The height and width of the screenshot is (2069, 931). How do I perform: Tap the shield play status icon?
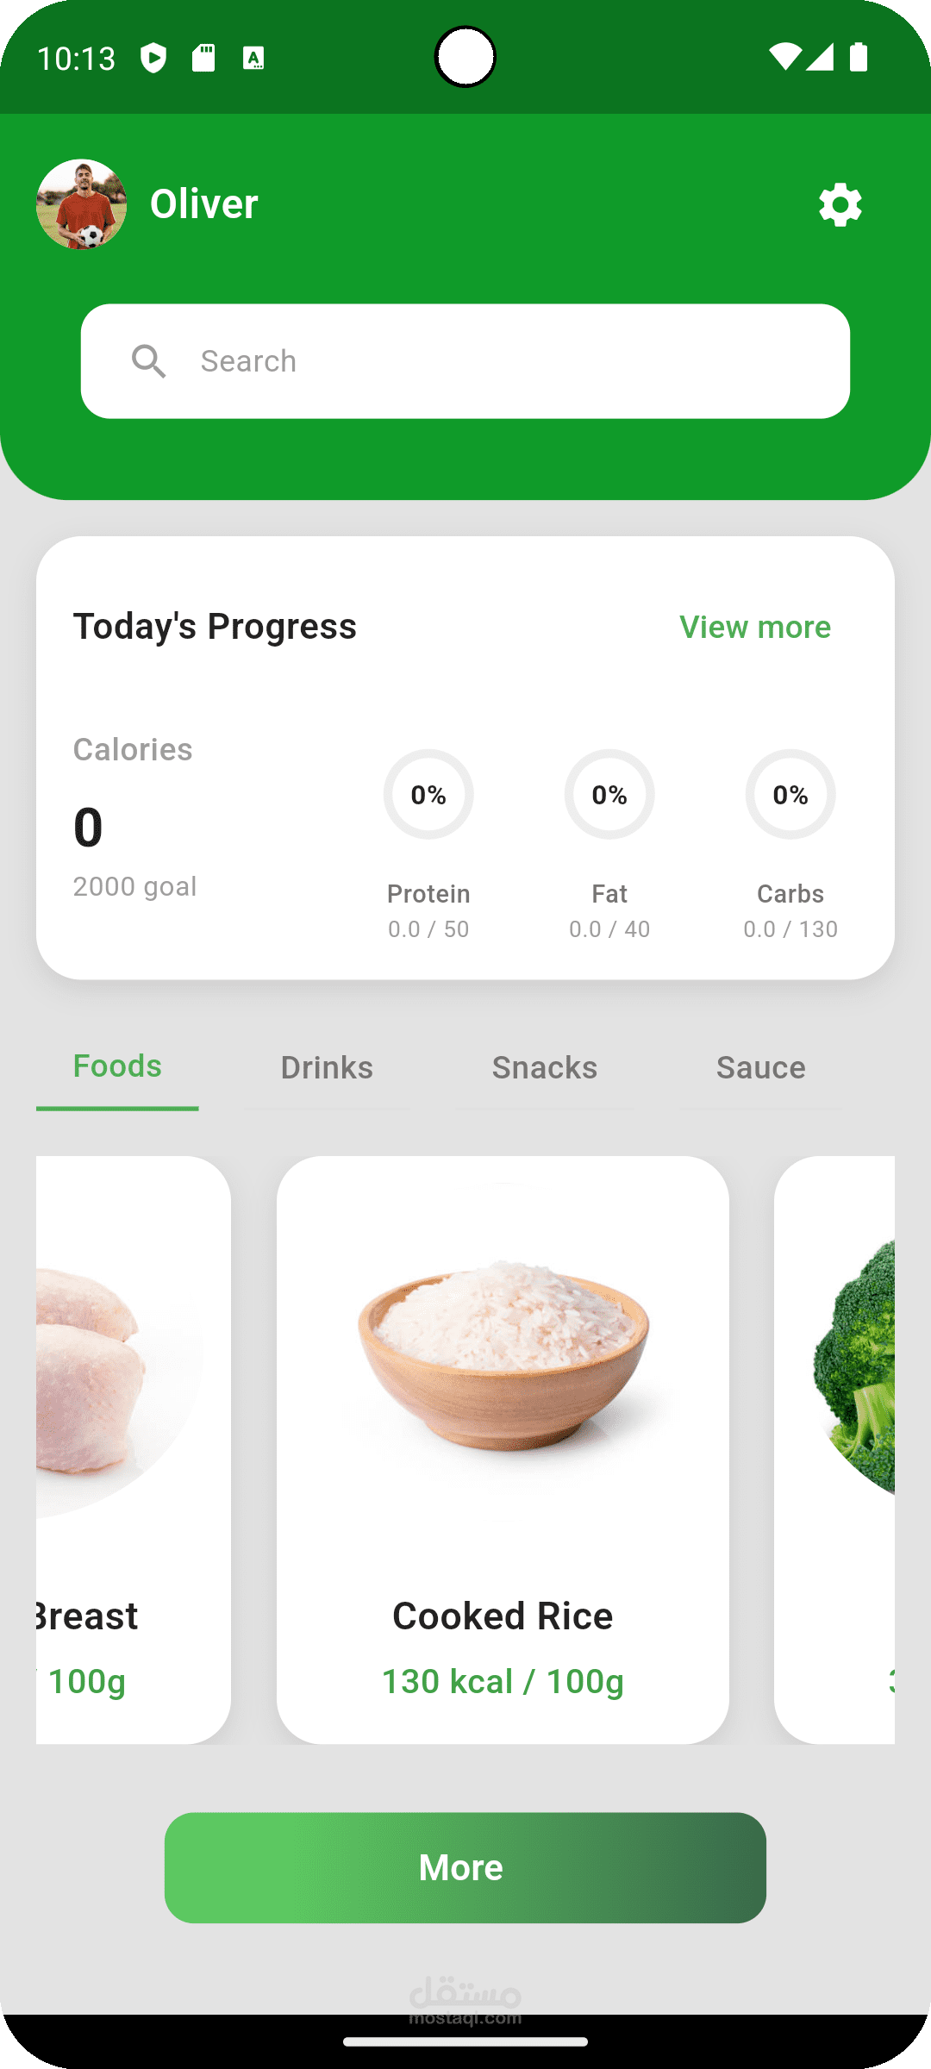click(153, 58)
